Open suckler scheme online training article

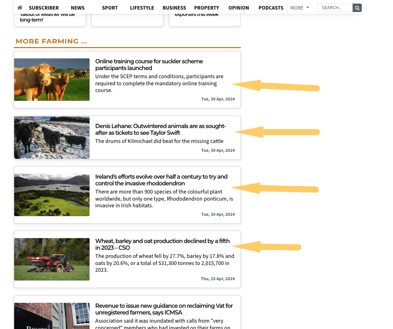pyautogui.click(x=149, y=65)
